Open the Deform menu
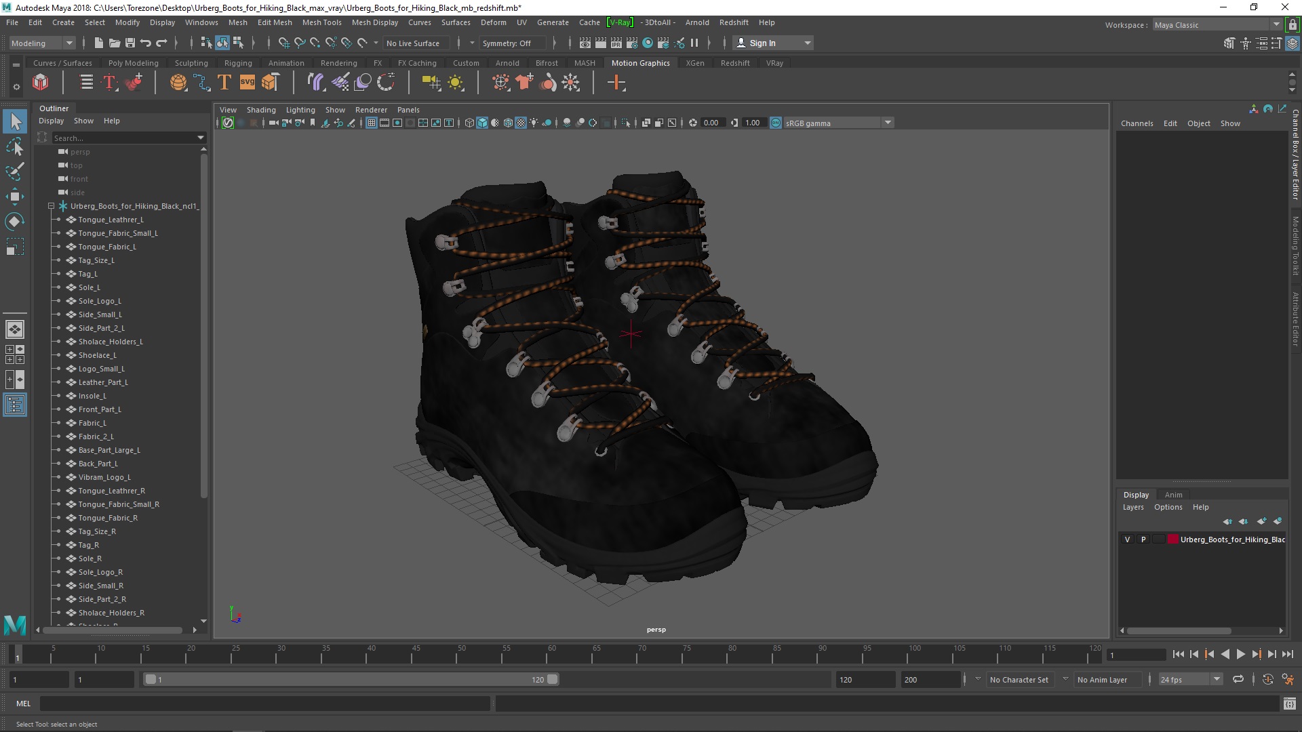Viewport: 1302px width, 732px height. click(493, 22)
